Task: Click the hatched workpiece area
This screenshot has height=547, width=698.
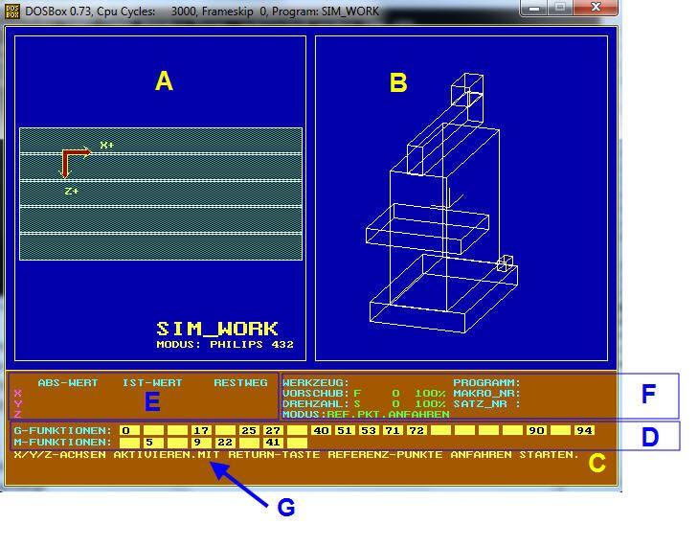Action: click(161, 194)
